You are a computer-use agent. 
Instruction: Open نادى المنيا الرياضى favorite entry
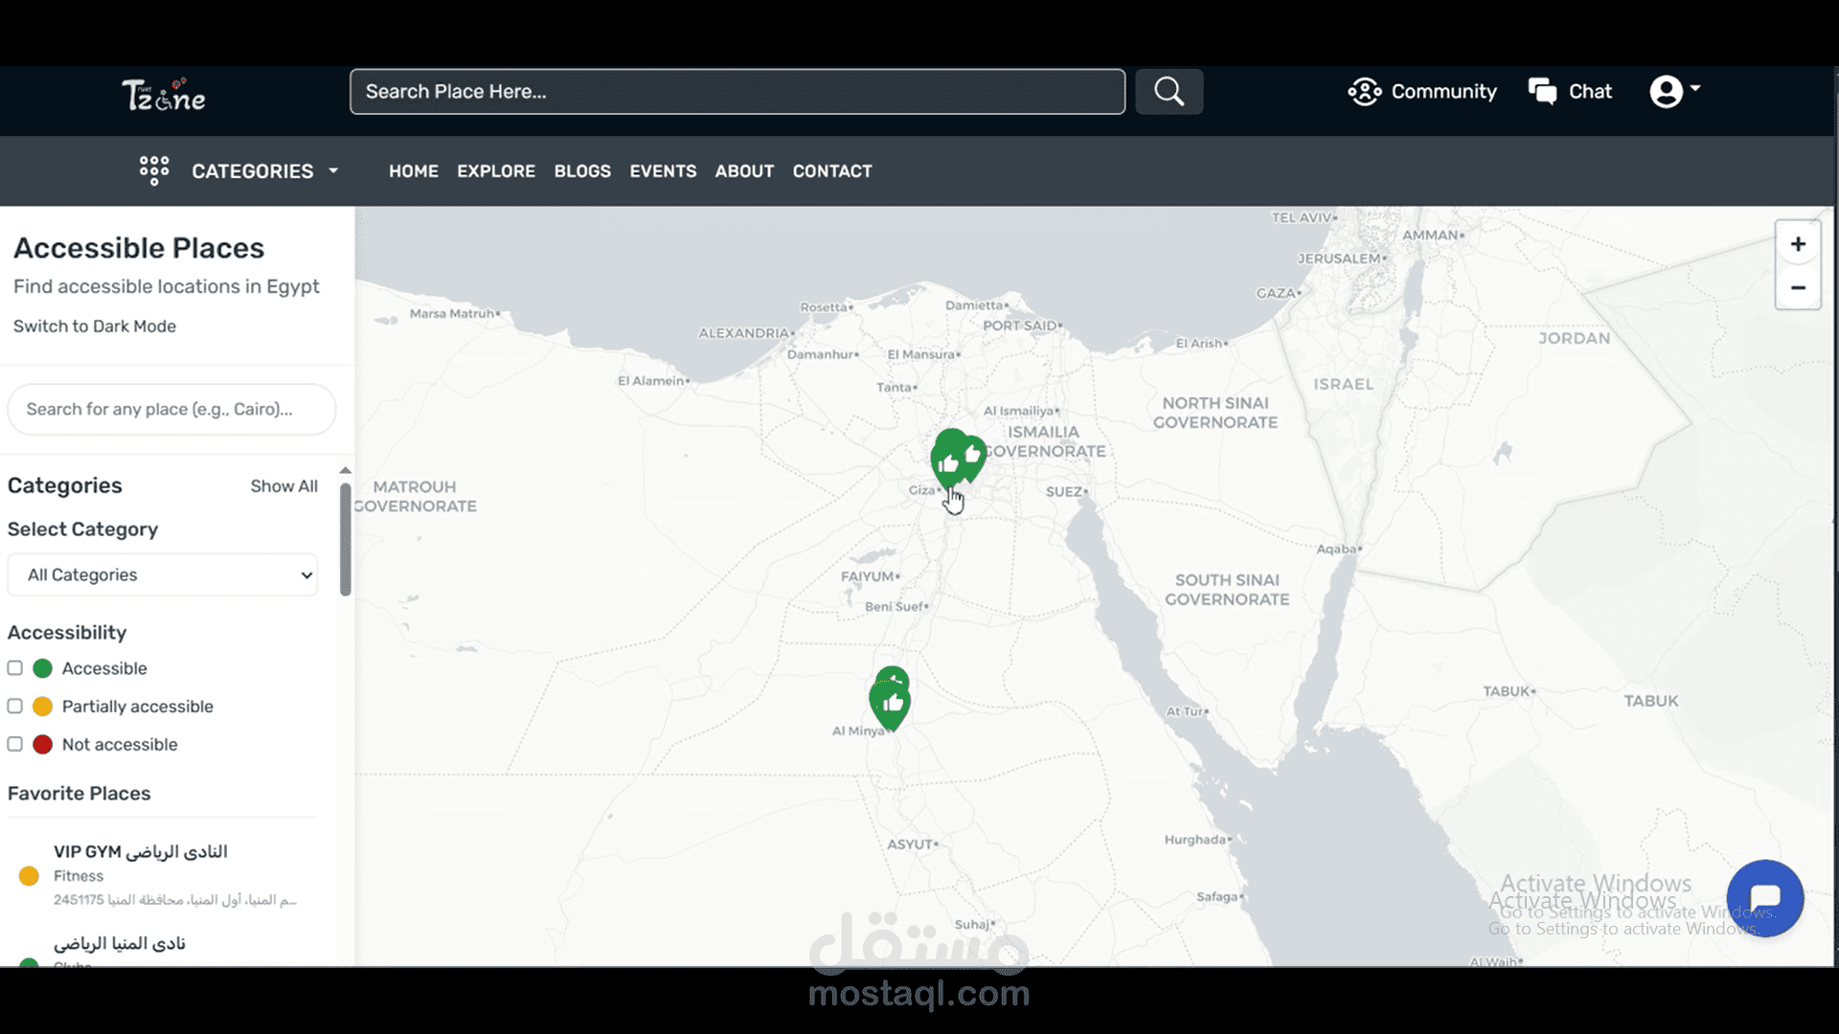(x=120, y=943)
